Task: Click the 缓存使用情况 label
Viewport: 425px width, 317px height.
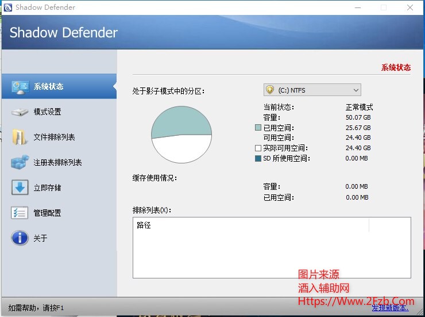Action: tap(154, 178)
